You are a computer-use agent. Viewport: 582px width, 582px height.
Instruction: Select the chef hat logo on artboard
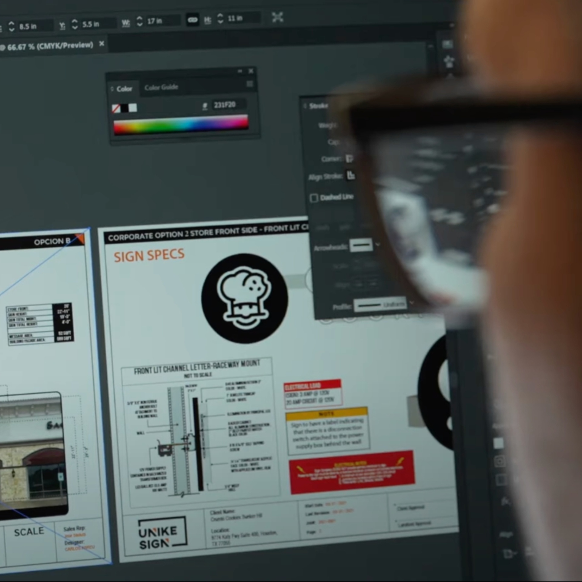coord(245,298)
